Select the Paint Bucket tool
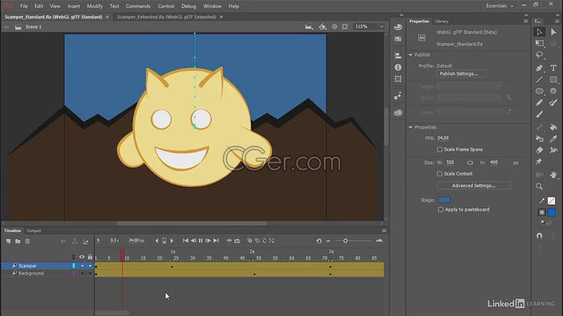The image size is (563, 316). [x=553, y=127]
